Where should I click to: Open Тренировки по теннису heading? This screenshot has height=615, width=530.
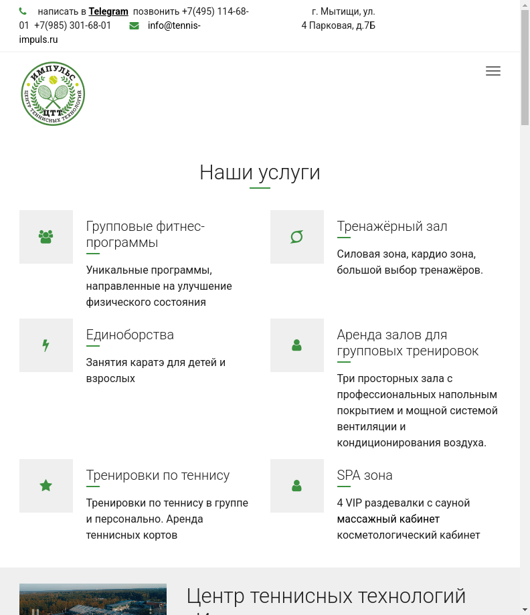click(x=158, y=475)
